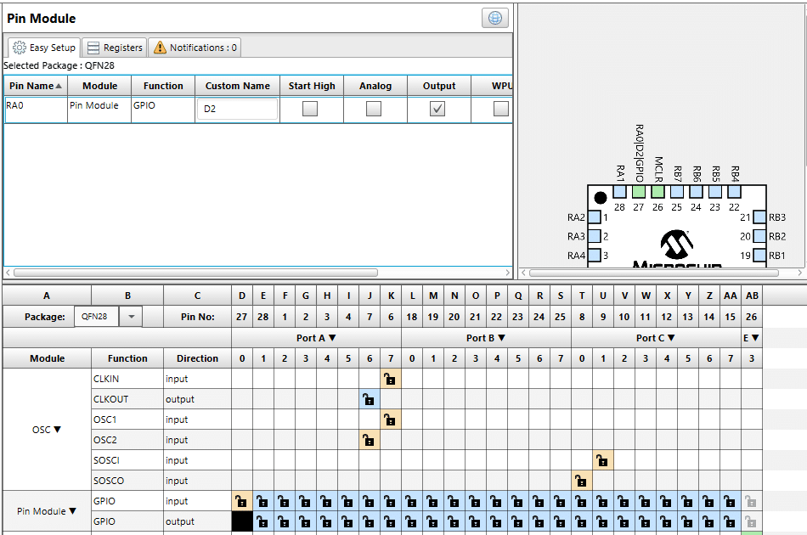
Task: Click the GPIO input lock for Port A pin 0
Action: point(241,501)
